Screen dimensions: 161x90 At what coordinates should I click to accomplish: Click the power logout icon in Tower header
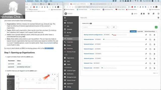click(158, 13)
